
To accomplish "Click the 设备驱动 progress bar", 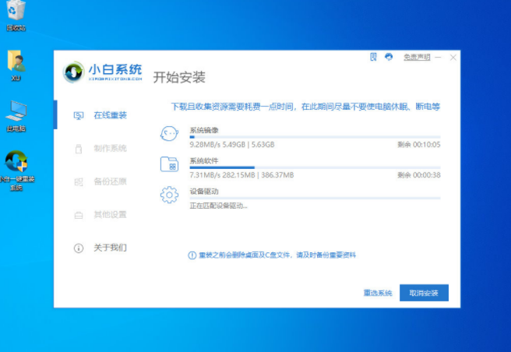I will 315,198.
